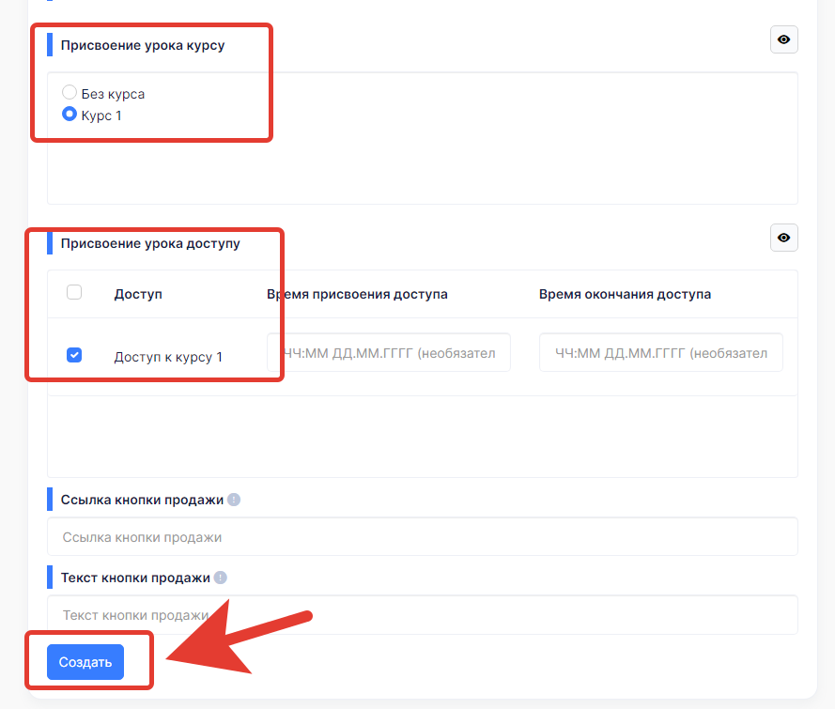Click the Доступ к курсу 1 row label
Screen dimensions: 835x709
(168, 357)
